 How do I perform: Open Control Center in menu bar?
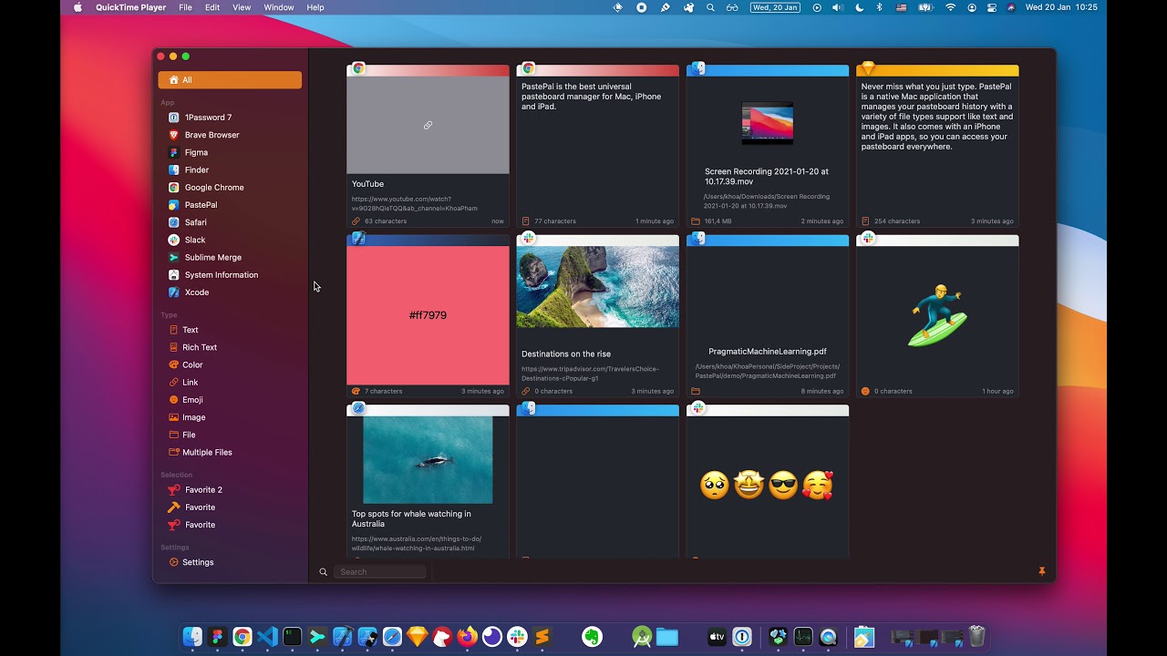coord(991,7)
